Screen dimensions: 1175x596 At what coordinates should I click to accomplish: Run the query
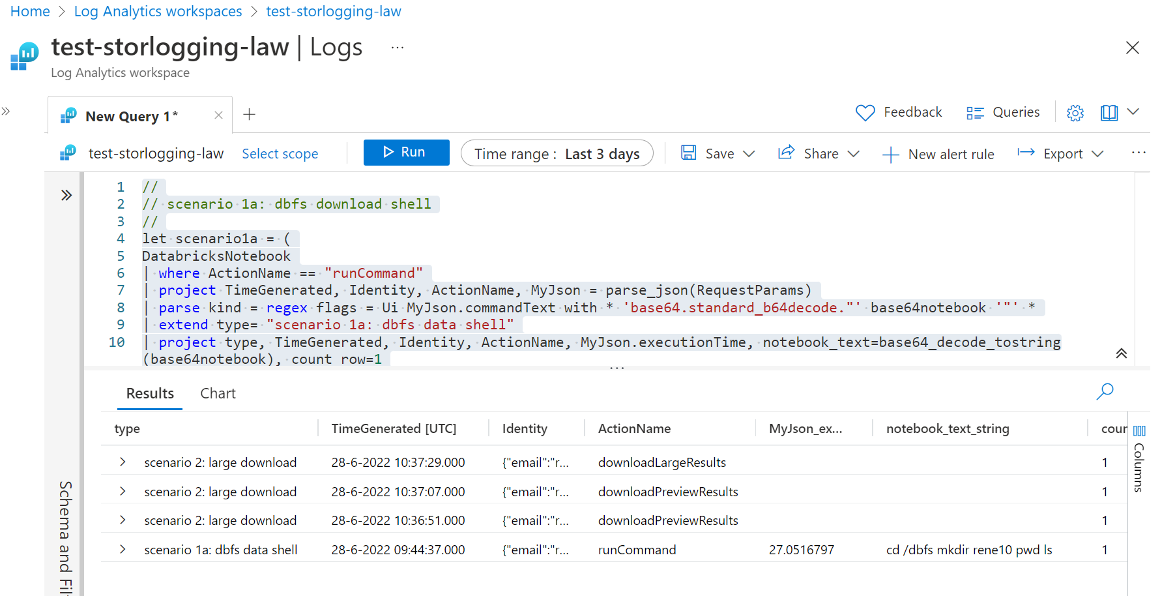[406, 153]
